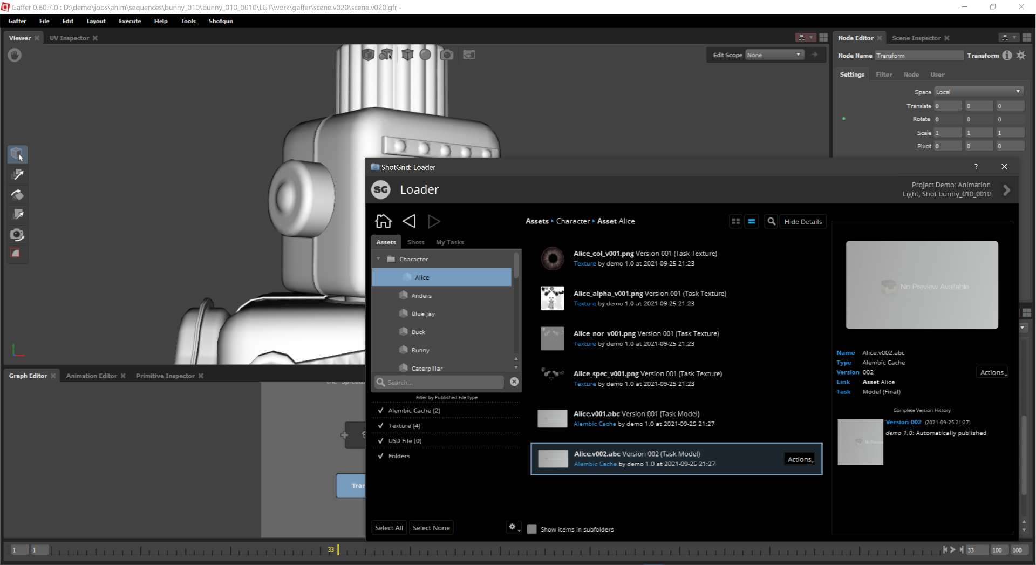The height and width of the screenshot is (565, 1036).
Task: Select the Anders asset in tree
Action: click(421, 296)
